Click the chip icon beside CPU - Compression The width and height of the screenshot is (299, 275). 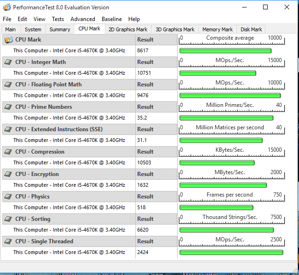coord(8,152)
